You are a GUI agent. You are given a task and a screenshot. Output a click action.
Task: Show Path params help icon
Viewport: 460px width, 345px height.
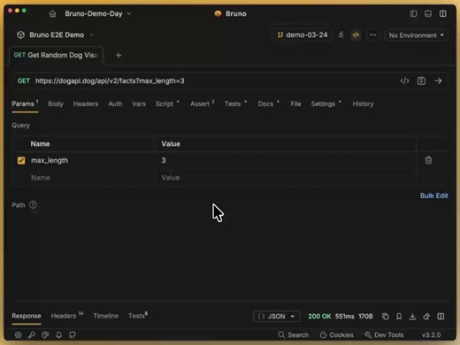point(33,204)
